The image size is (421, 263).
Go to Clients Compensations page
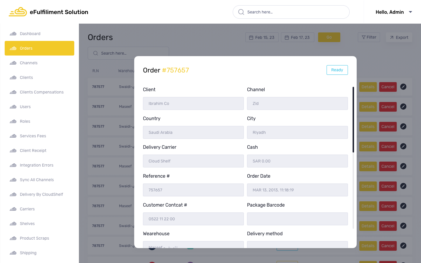tap(42, 92)
